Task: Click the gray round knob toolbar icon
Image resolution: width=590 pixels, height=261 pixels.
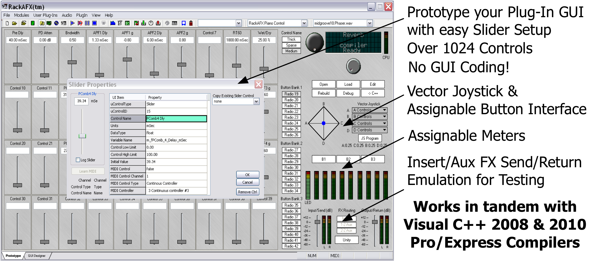Action: pyautogui.click(x=167, y=23)
